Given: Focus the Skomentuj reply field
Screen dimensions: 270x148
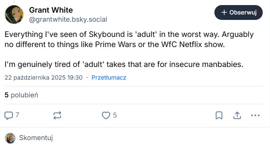Looking at the screenshot, I should pos(36,138).
